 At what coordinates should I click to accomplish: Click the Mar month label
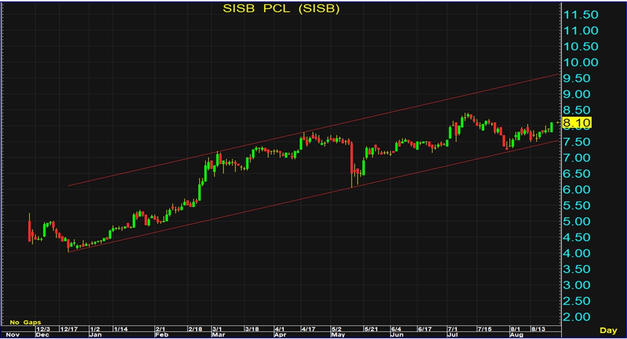(x=218, y=335)
